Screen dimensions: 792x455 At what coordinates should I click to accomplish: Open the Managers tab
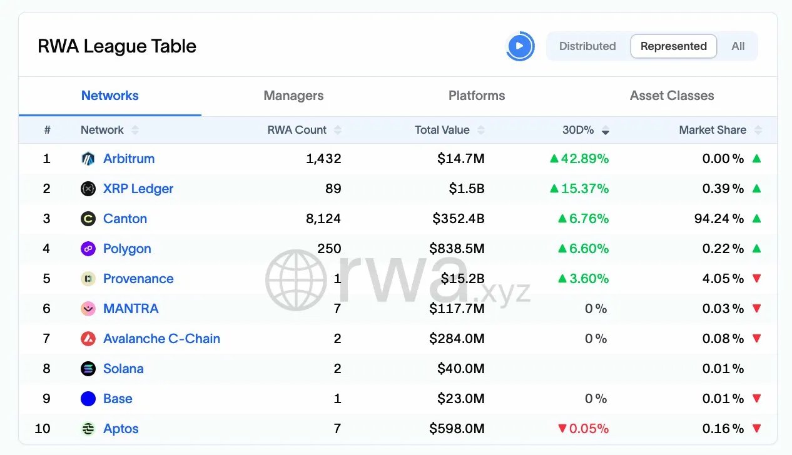pyautogui.click(x=293, y=96)
